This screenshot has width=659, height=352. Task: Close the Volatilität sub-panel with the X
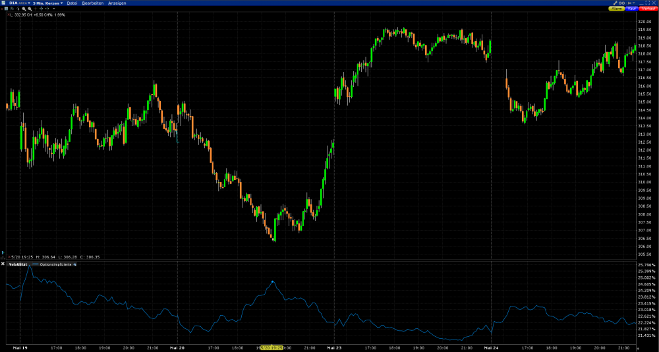pyautogui.click(x=3, y=264)
